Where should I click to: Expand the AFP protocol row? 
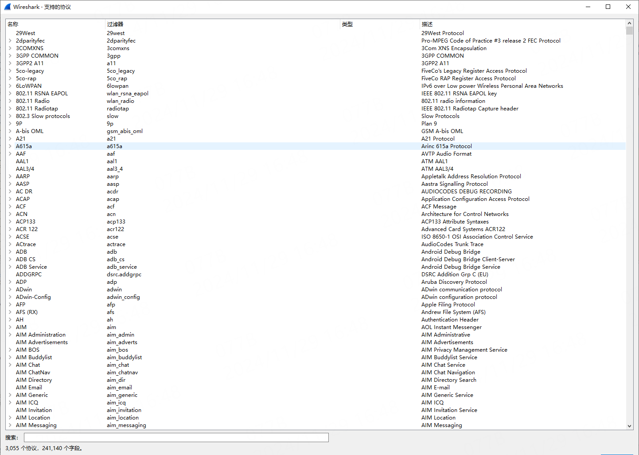point(10,305)
